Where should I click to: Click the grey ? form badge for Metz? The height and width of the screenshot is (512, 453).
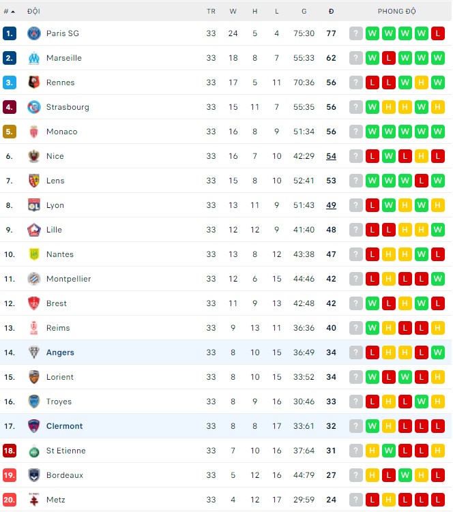[x=355, y=500]
